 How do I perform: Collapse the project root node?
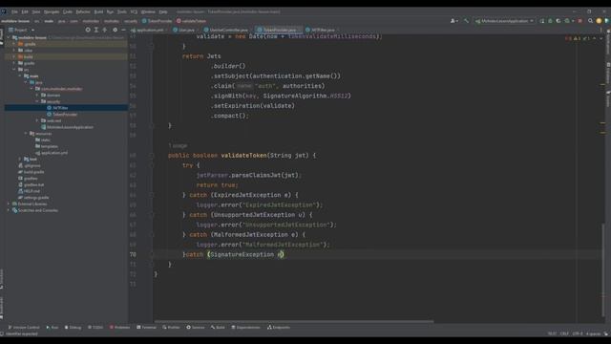pyautogui.click(x=9, y=38)
